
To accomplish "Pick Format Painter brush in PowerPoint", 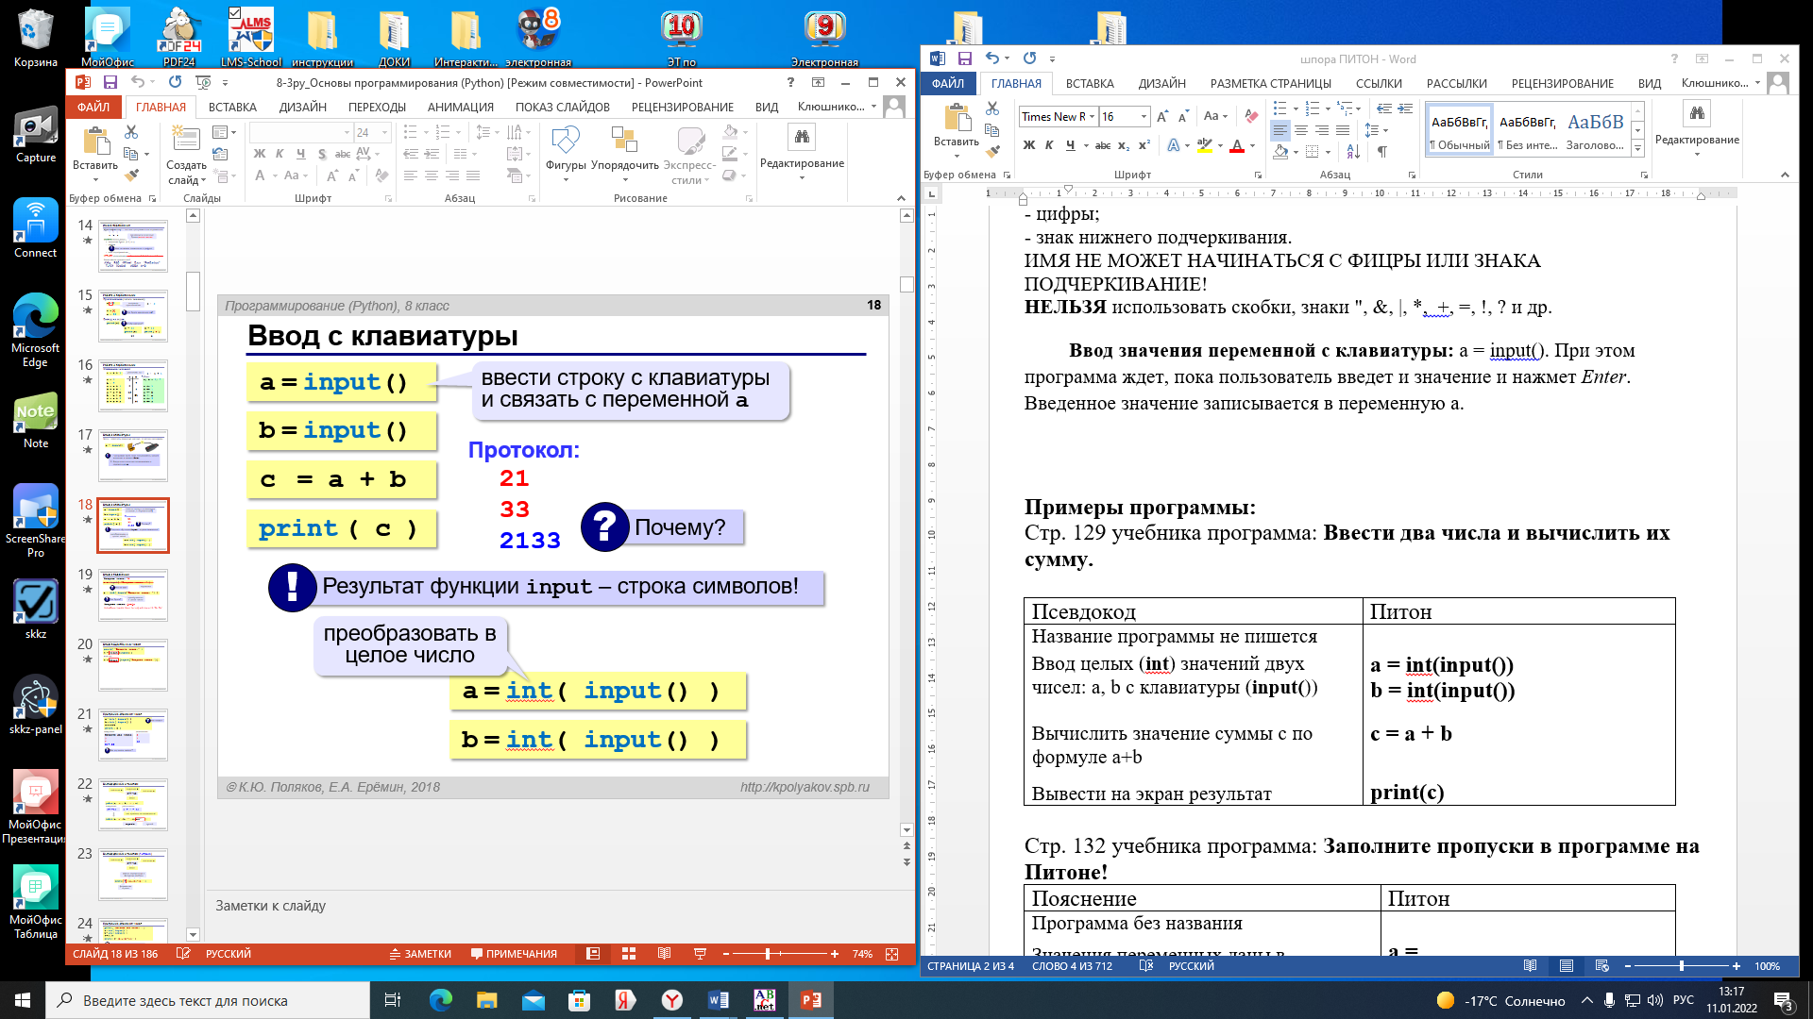I will [131, 175].
